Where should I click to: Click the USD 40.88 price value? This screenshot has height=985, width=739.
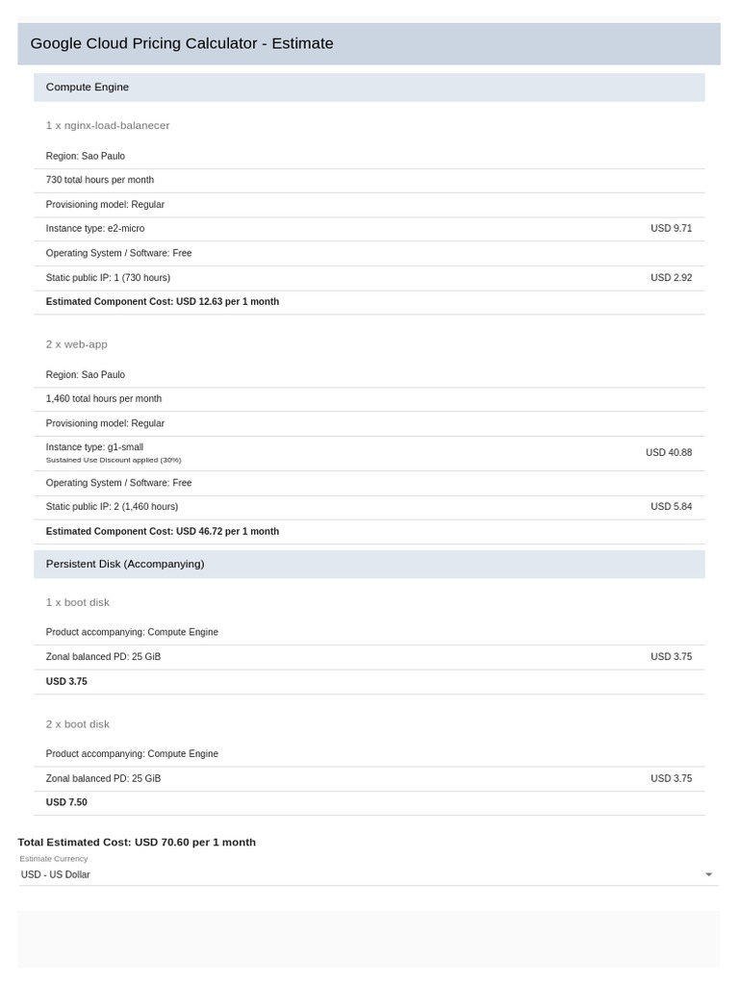tap(669, 452)
